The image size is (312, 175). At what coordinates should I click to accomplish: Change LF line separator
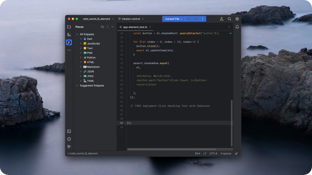pyautogui.click(x=205, y=154)
